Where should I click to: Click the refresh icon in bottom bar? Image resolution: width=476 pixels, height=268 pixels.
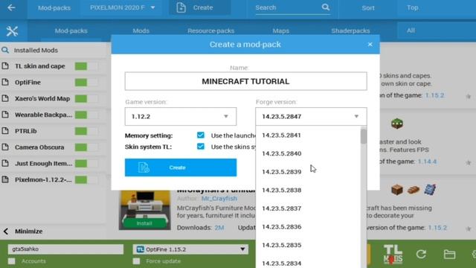[x=421, y=254]
